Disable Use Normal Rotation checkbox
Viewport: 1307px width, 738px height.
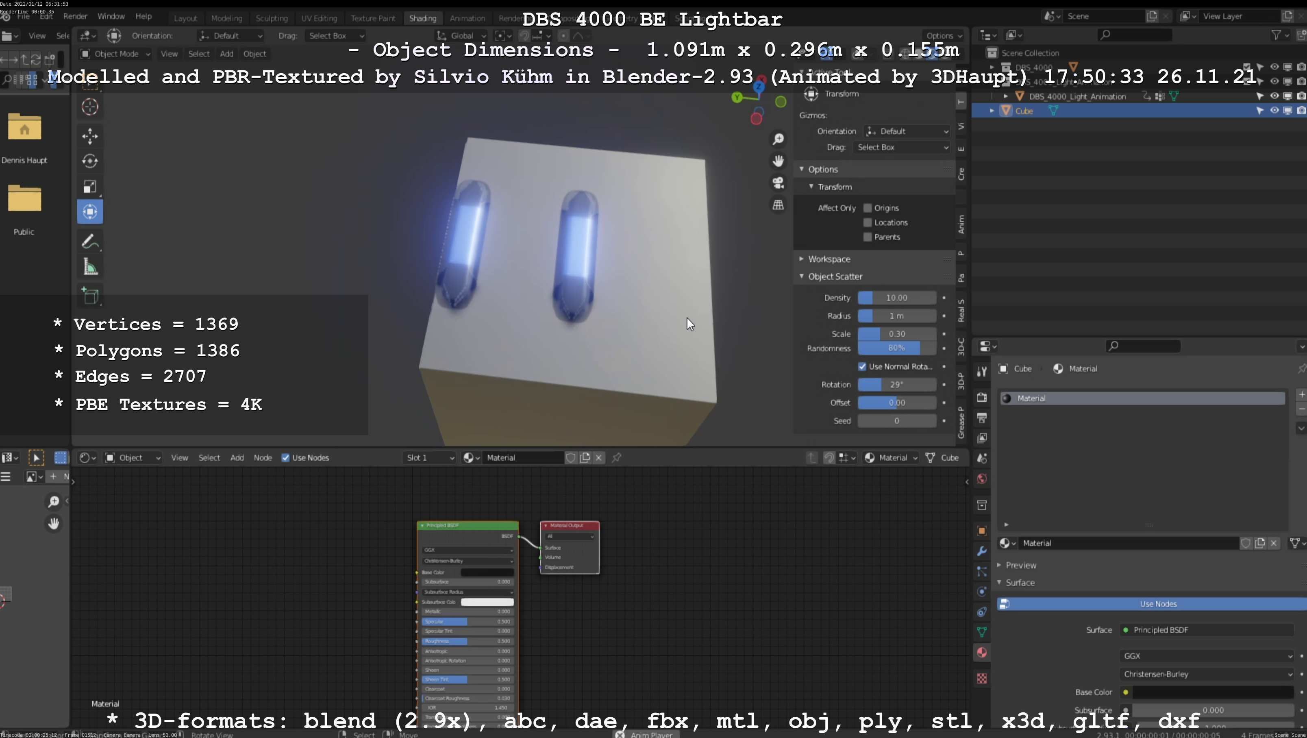point(862,366)
